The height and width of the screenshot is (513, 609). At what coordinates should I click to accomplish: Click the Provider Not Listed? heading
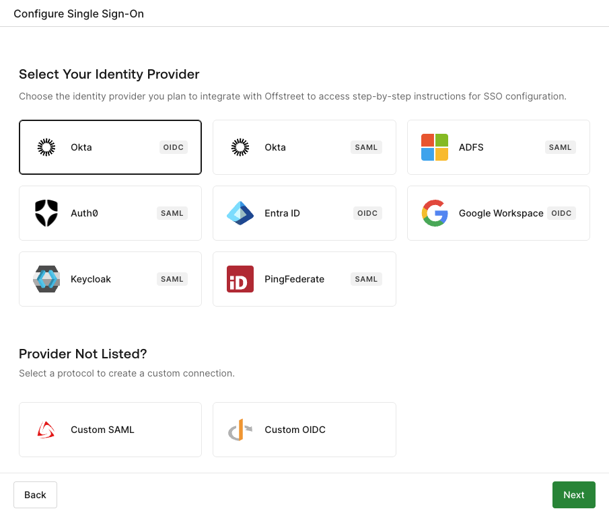[83, 354]
